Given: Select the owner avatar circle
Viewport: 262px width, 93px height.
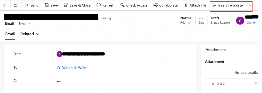Looking at the screenshot, I should (x=240, y=21).
